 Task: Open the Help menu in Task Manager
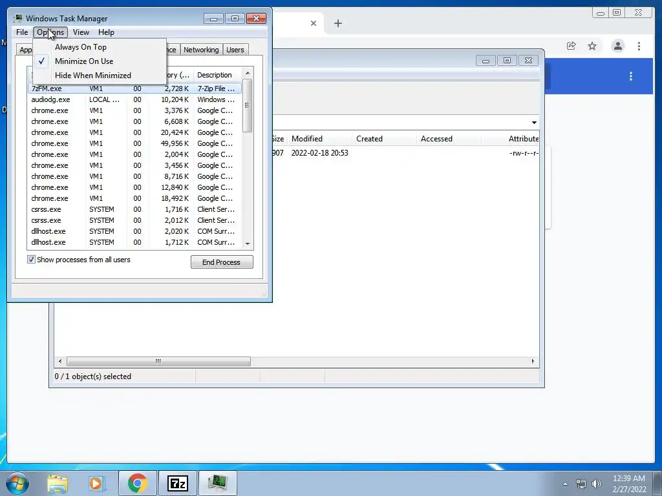point(107,32)
